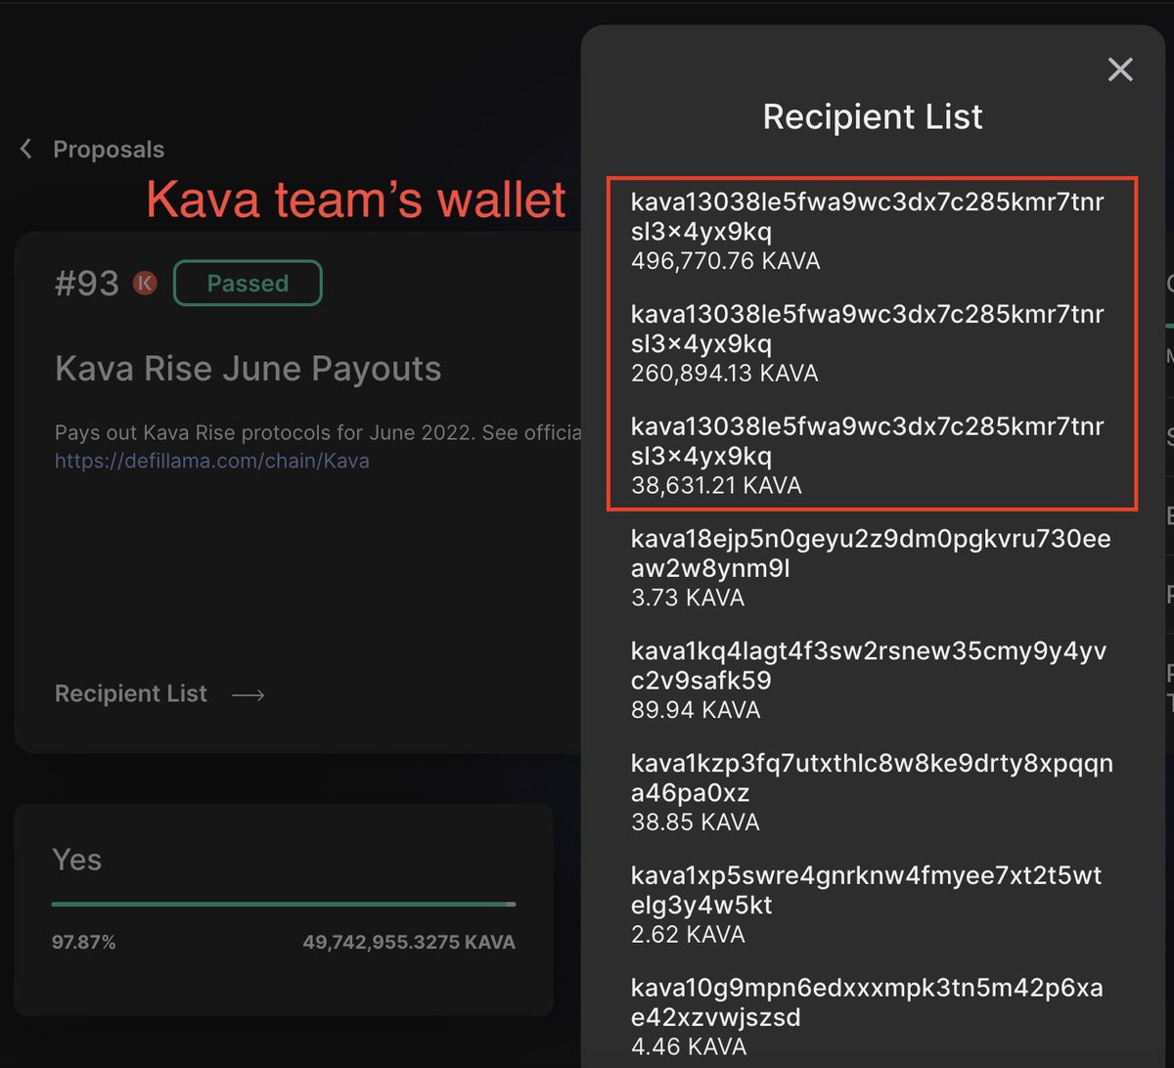Select the Kava Rise June Payouts title

click(x=248, y=369)
